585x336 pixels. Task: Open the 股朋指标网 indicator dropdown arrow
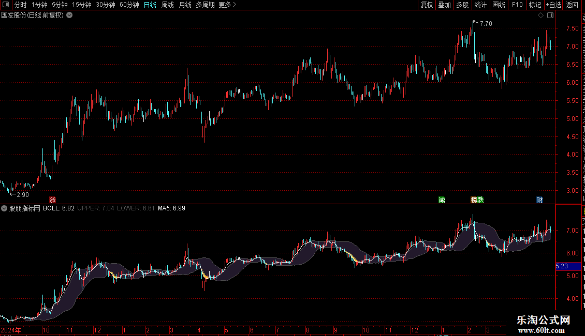(4, 209)
